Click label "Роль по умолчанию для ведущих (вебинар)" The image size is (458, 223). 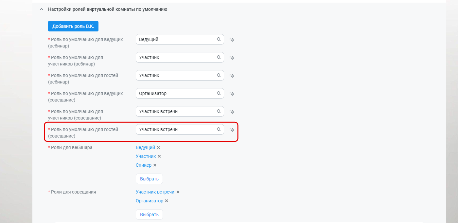tap(86, 43)
